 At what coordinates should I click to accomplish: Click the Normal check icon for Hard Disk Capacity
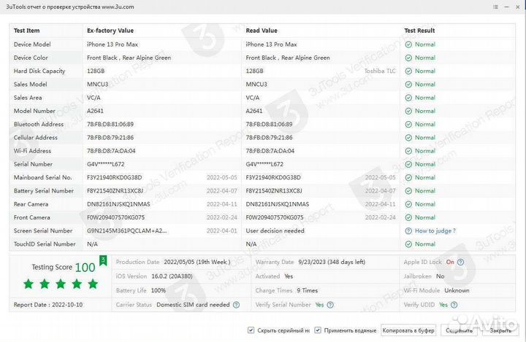408,71
